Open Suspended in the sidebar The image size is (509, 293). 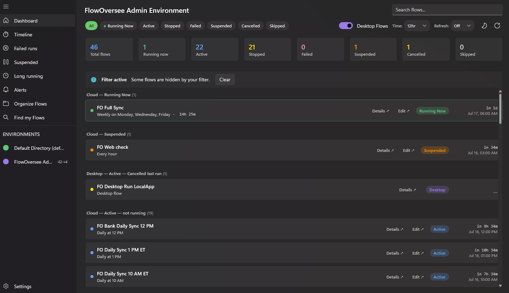[x=37, y=62]
